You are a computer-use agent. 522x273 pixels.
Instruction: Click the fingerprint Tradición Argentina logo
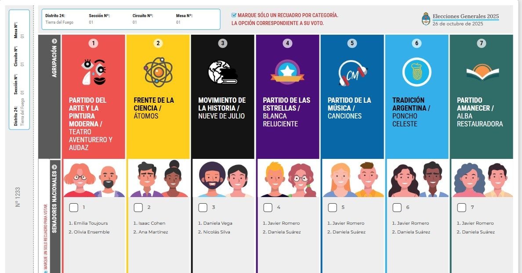tap(417, 72)
